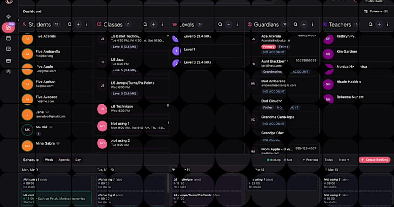The height and width of the screenshot is (207, 394).
Task: Add a new level with plus icon
Action: [229, 24]
